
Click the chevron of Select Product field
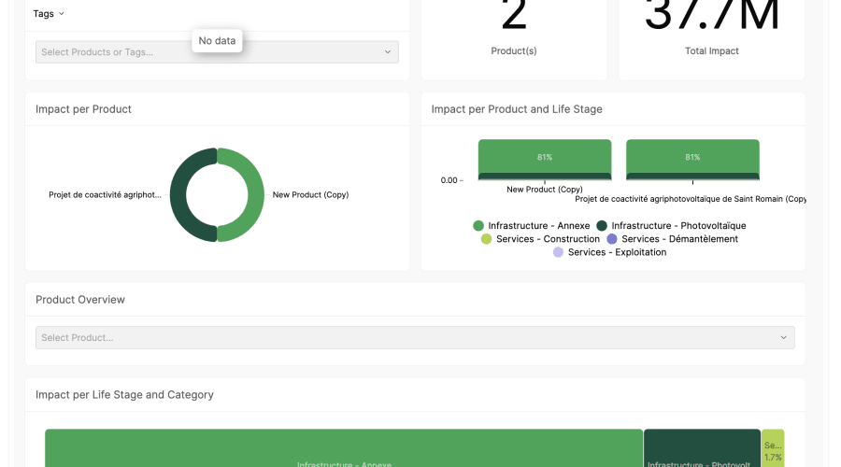[784, 338]
